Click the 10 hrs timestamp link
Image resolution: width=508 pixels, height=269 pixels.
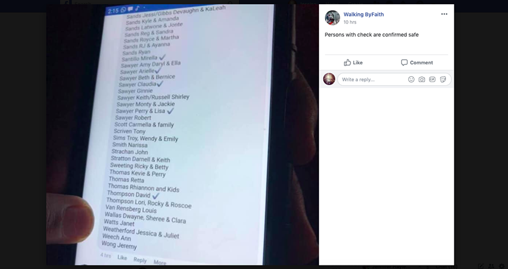350,22
